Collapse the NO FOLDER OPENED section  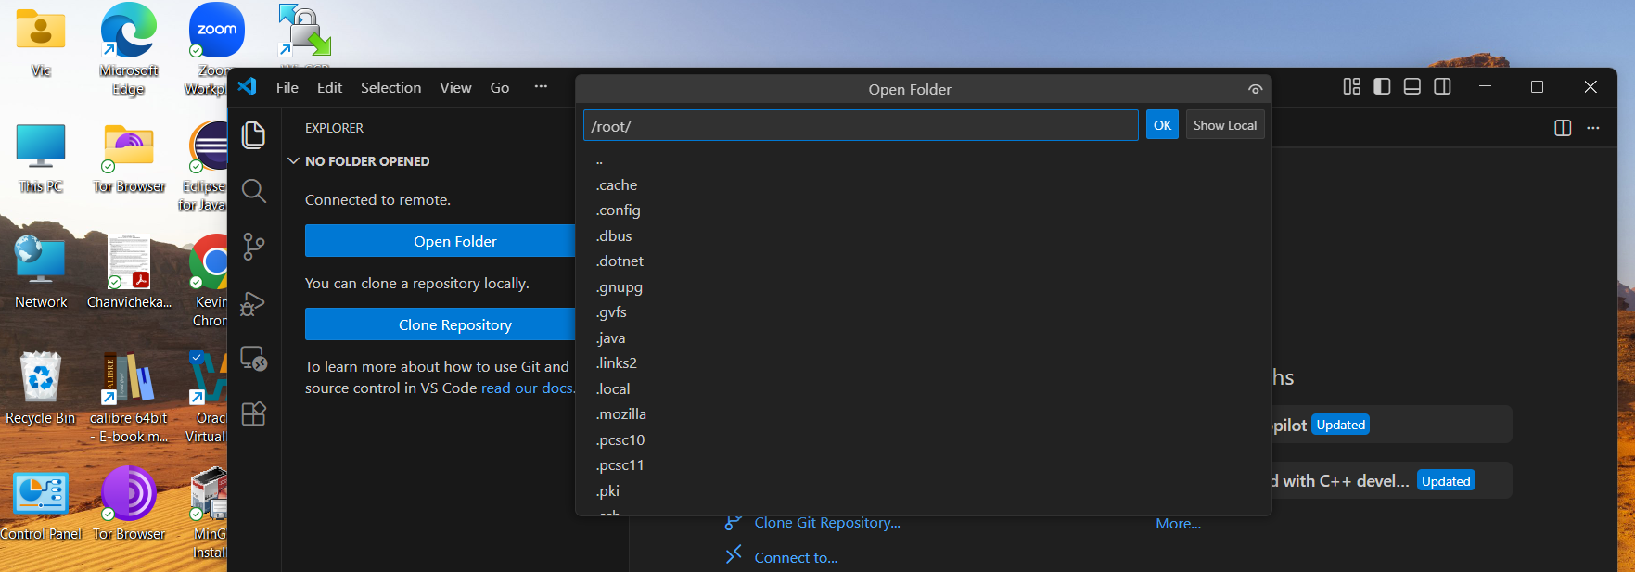pyautogui.click(x=294, y=161)
